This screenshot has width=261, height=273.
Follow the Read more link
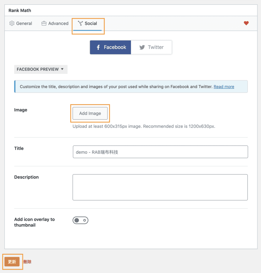224,87
